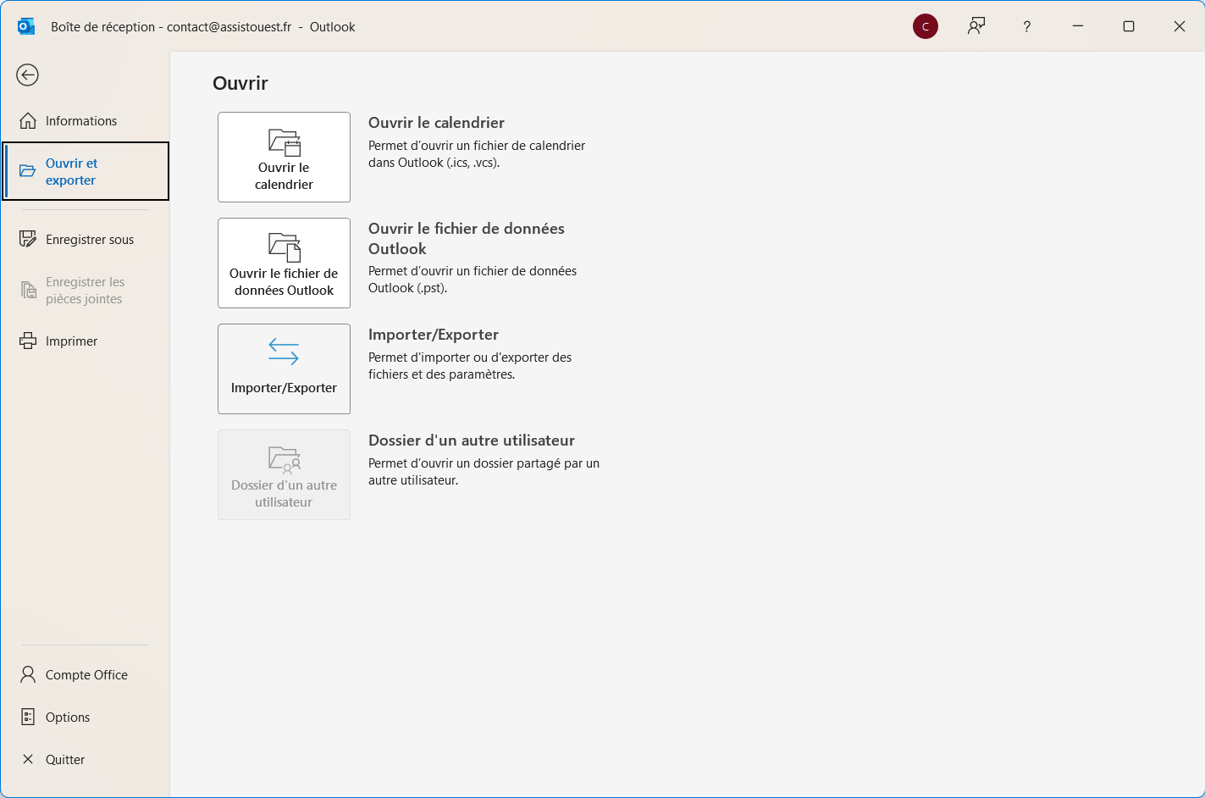This screenshot has width=1205, height=798.
Task: Open the feedback icon in title bar
Action: pyautogui.click(x=976, y=26)
